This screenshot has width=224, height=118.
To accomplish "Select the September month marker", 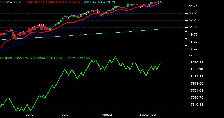I will [148, 115].
